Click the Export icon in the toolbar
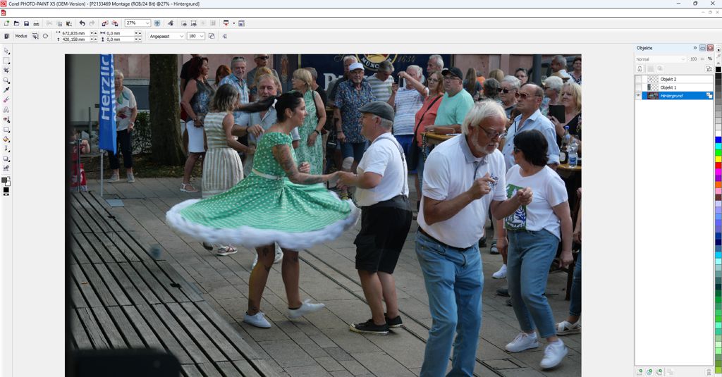This screenshot has height=377, width=722. [115, 23]
